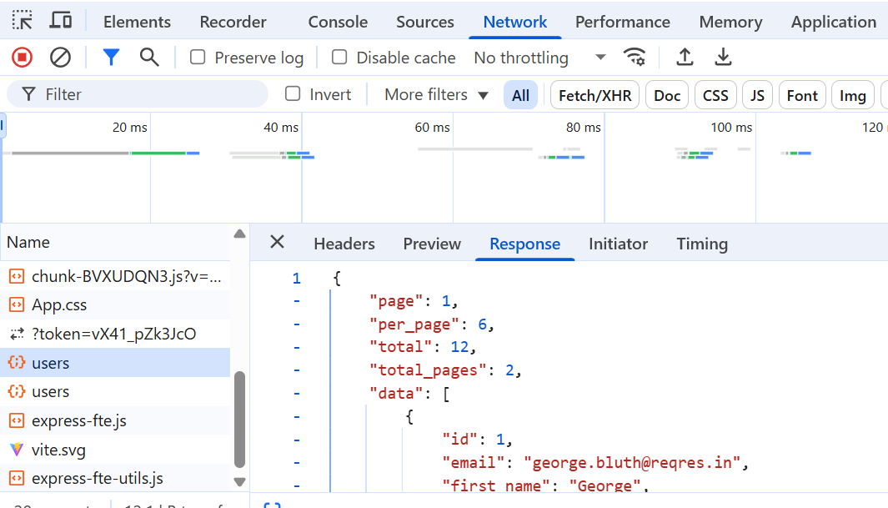Click the "total_pages" key in response
This screenshot has height=508, width=888.
[x=428, y=370]
